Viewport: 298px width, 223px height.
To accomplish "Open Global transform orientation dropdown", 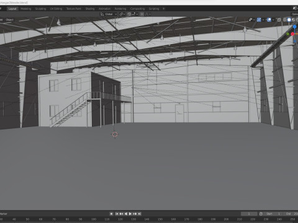I will [109, 14].
